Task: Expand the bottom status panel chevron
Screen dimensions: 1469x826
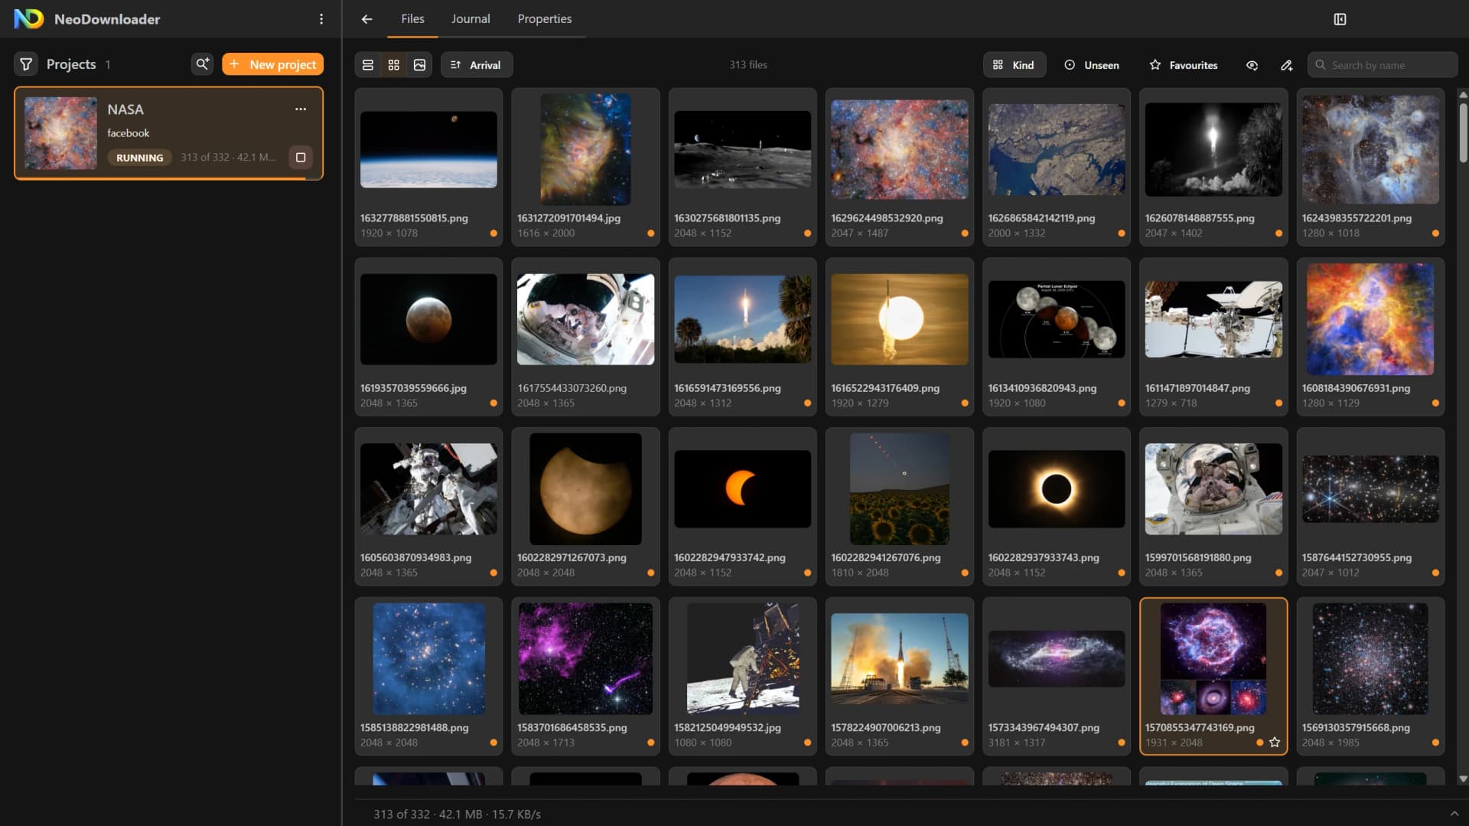Action: [1454, 814]
